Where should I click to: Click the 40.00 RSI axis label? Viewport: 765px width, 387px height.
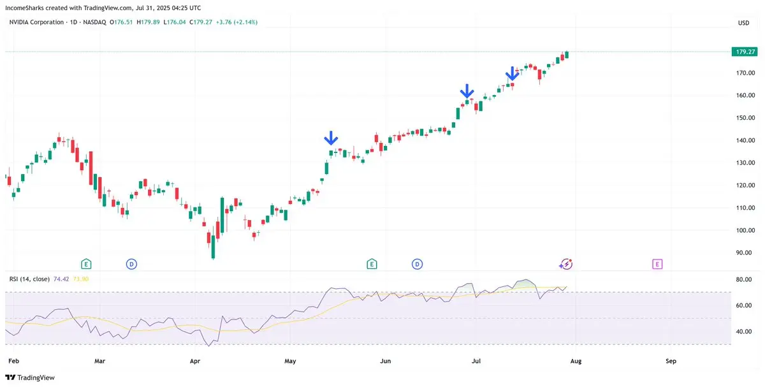[744, 332]
